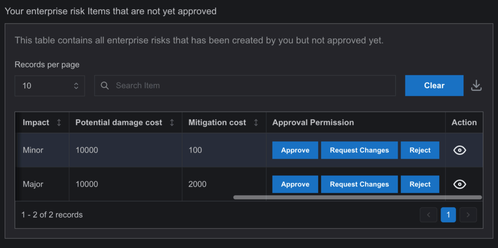The height and width of the screenshot is (248, 498).
Task: Sort by Potential damage cost arrows
Action: (x=172, y=123)
